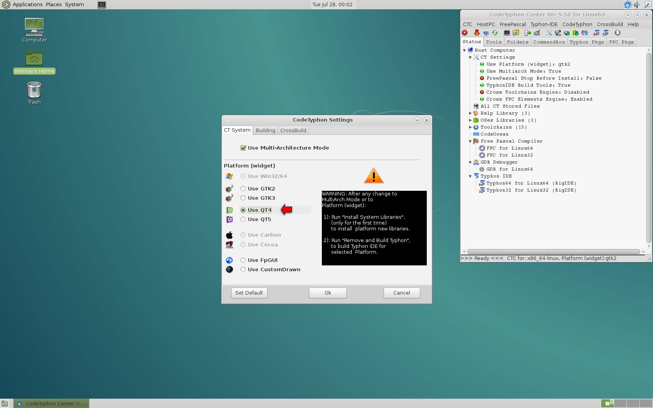Screen dimensions: 653x408
Task: Roll up the CodeTyphon Settings dialog
Action: pyautogui.click(x=417, y=120)
